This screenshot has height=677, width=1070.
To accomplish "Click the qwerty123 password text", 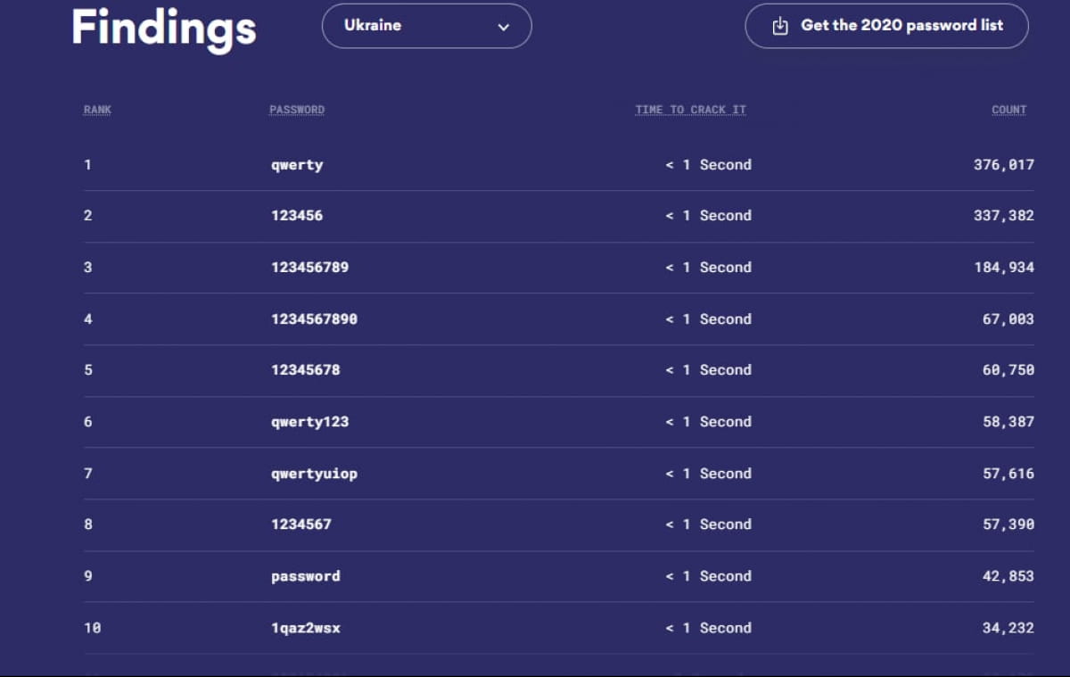I will pyautogui.click(x=309, y=422).
